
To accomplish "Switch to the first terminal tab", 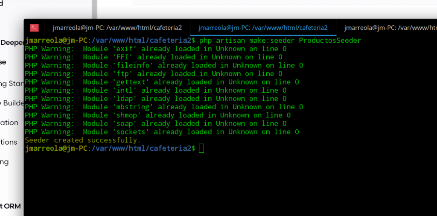I will pyautogui.click(x=117, y=28).
